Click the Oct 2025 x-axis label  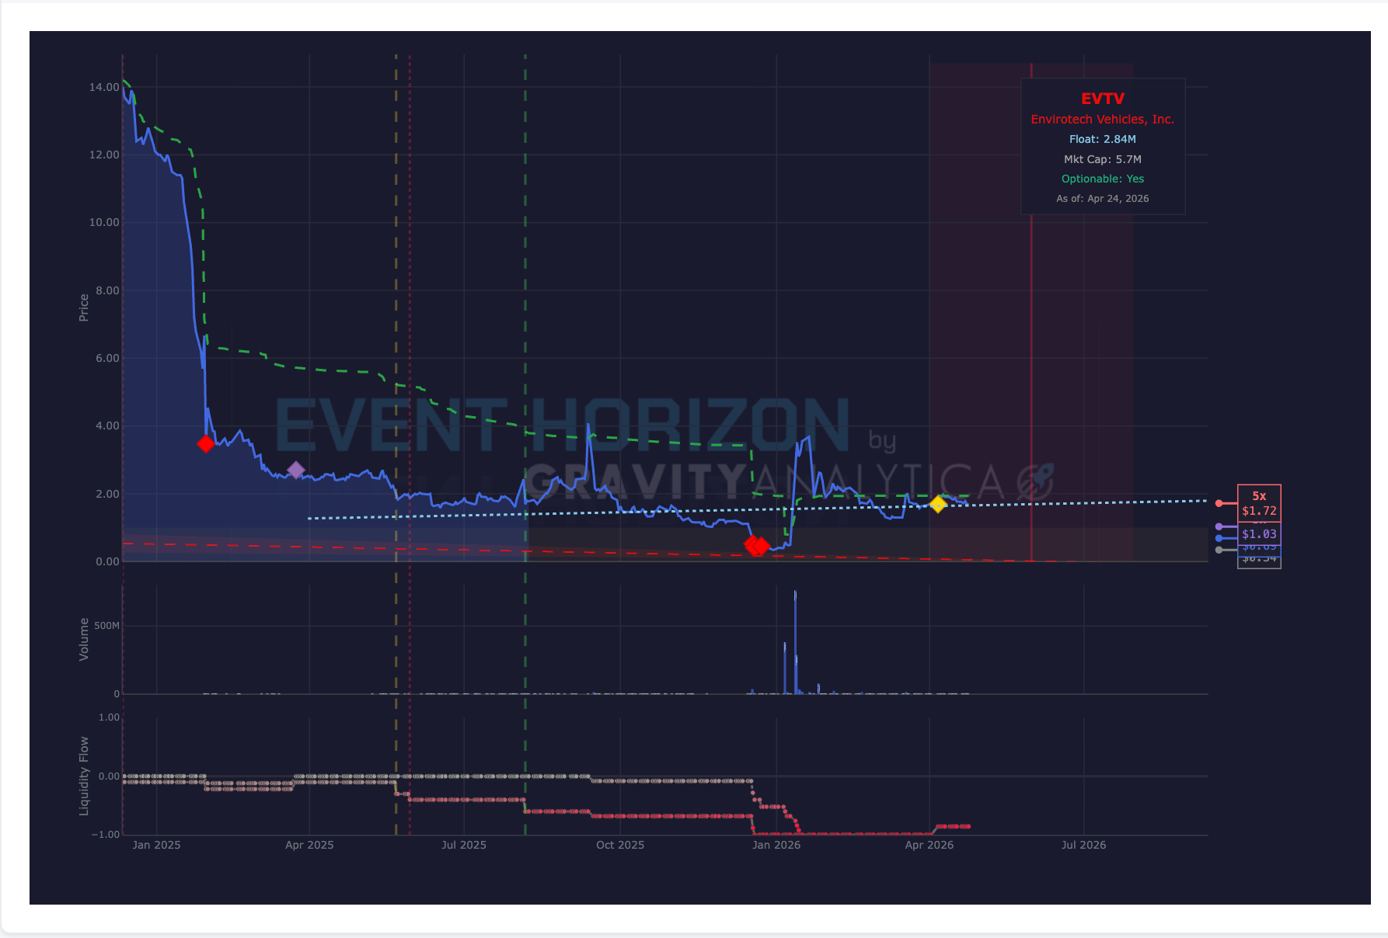point(620,845)
